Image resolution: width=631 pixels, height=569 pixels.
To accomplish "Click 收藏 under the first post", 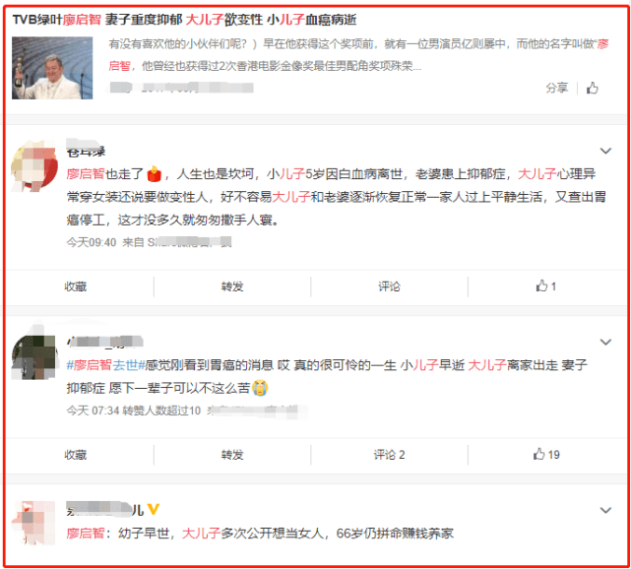I will coord(76,286).
